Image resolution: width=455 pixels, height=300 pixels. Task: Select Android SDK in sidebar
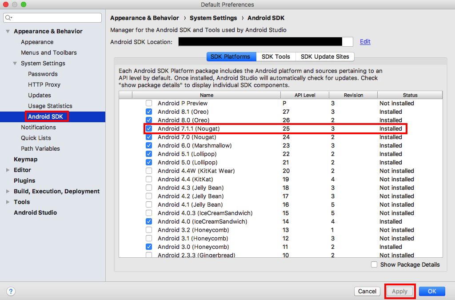46,116
